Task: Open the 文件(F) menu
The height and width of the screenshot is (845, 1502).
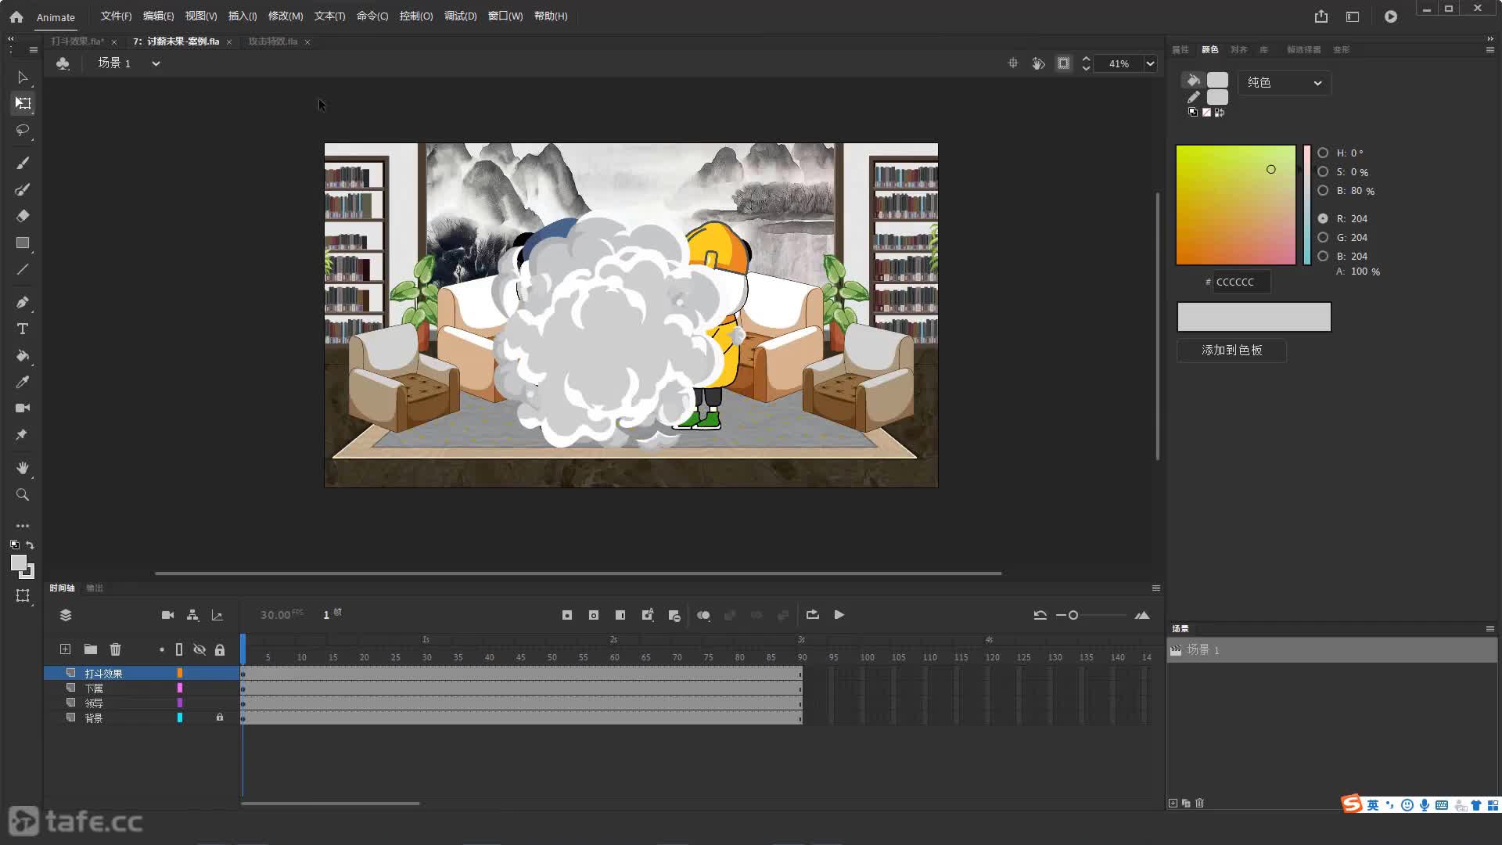Action: click(116, 16)
